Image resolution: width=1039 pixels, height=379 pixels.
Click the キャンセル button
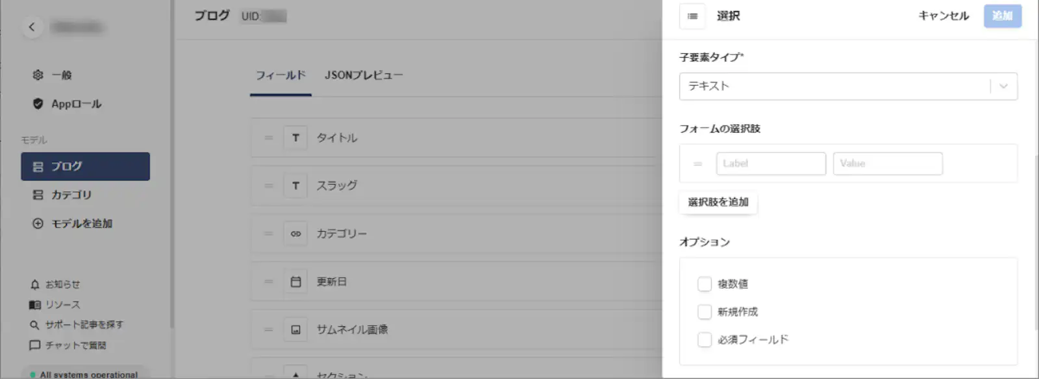click(944, 16)
